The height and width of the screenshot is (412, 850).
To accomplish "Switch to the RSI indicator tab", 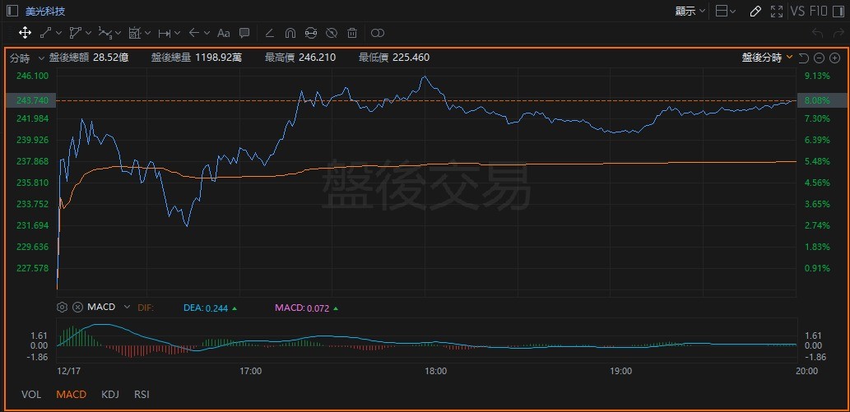I will (x=142, y=394).
